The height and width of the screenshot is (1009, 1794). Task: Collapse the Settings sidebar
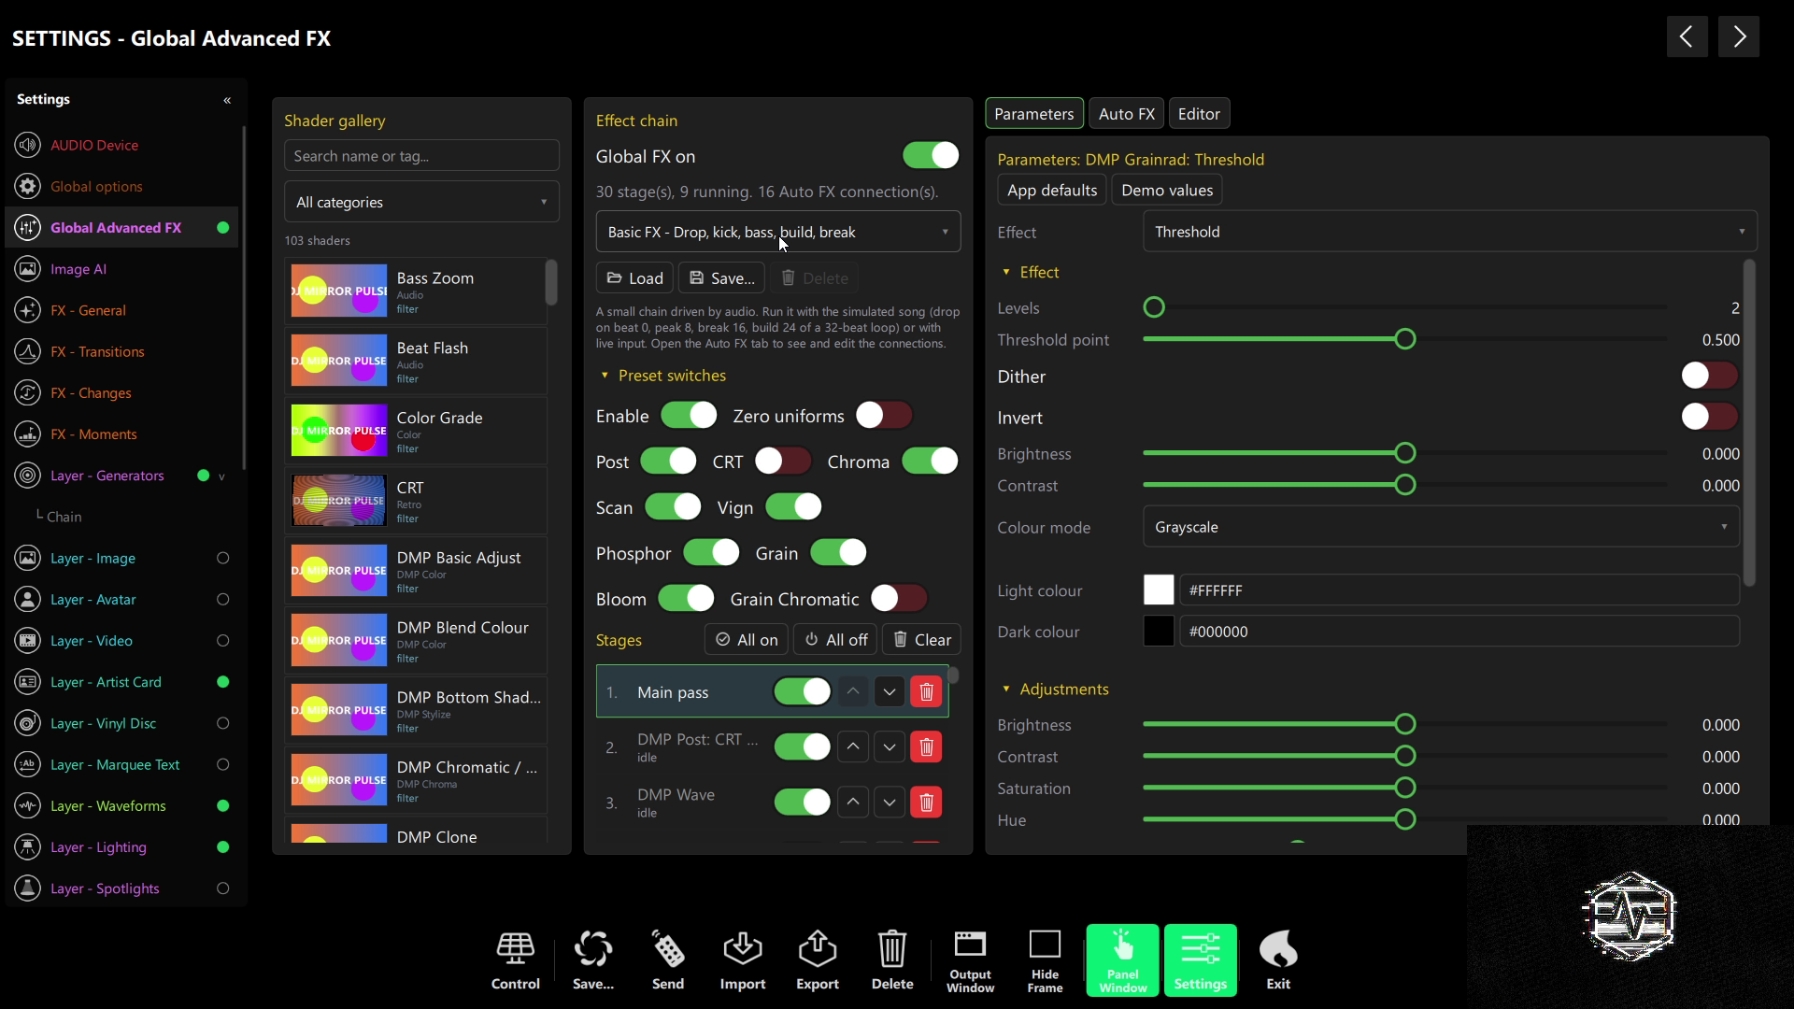tap(227, 100)
